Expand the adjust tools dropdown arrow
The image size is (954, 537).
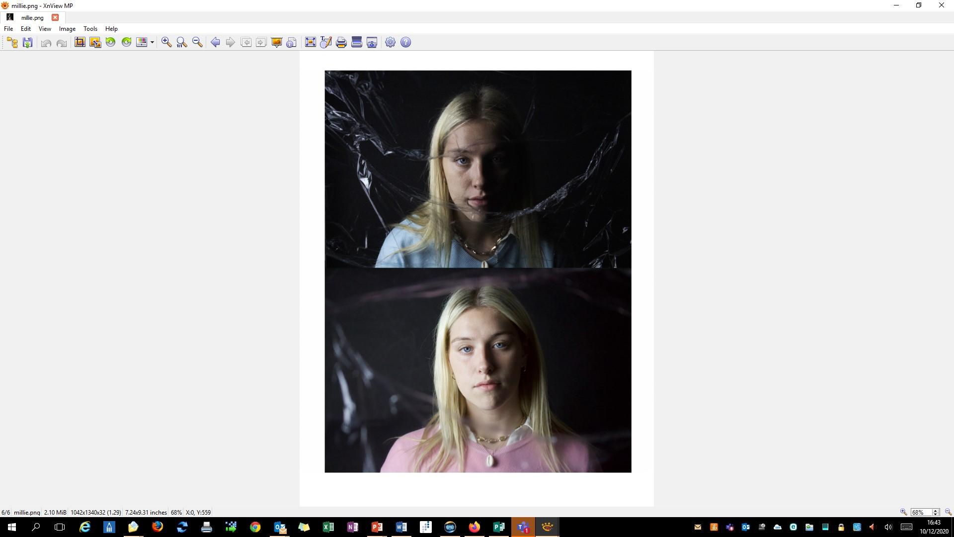coord(152,42)
